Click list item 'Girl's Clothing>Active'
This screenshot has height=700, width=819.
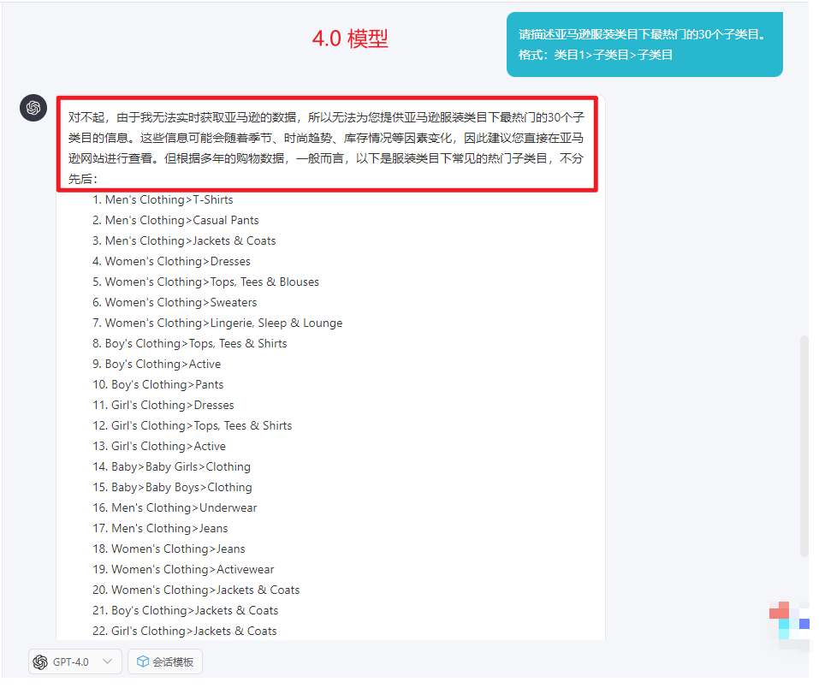click(159, 446)
